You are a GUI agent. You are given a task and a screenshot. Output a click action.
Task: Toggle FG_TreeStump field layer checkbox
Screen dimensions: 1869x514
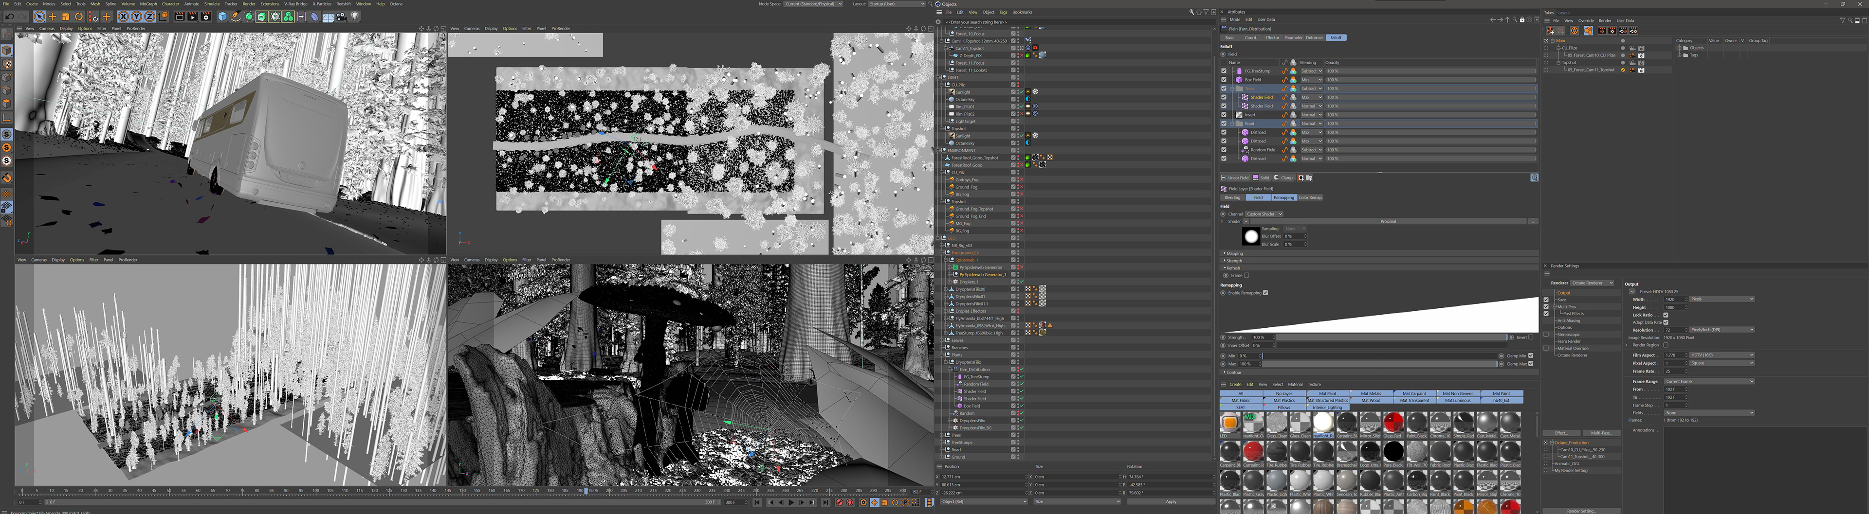pyautogui.click(x=1224, y=71)
